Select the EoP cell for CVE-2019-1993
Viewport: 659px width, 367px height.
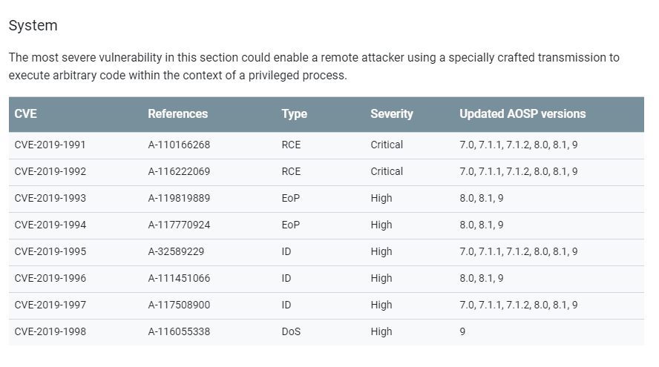pos(291,198)
